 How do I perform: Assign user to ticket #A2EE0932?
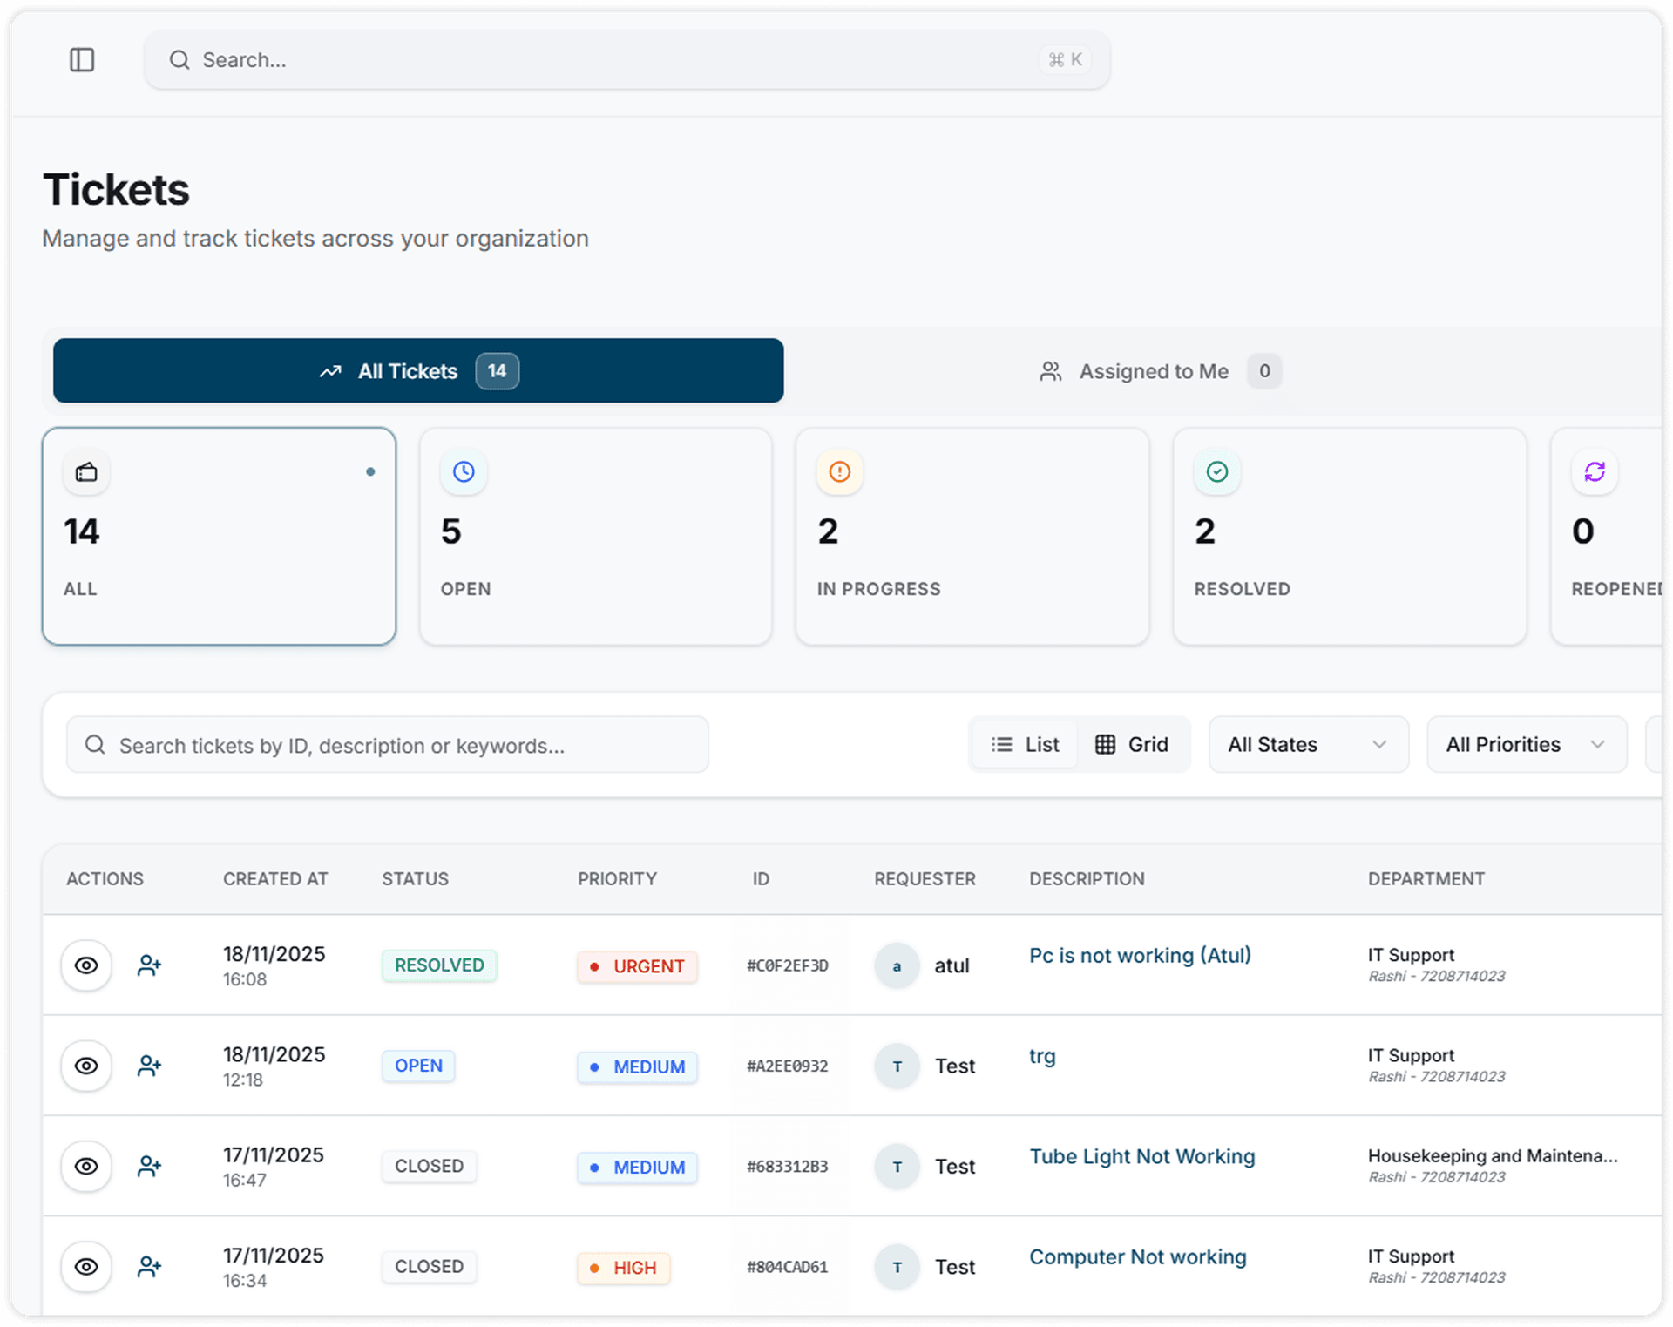(x=149, y=1066)
